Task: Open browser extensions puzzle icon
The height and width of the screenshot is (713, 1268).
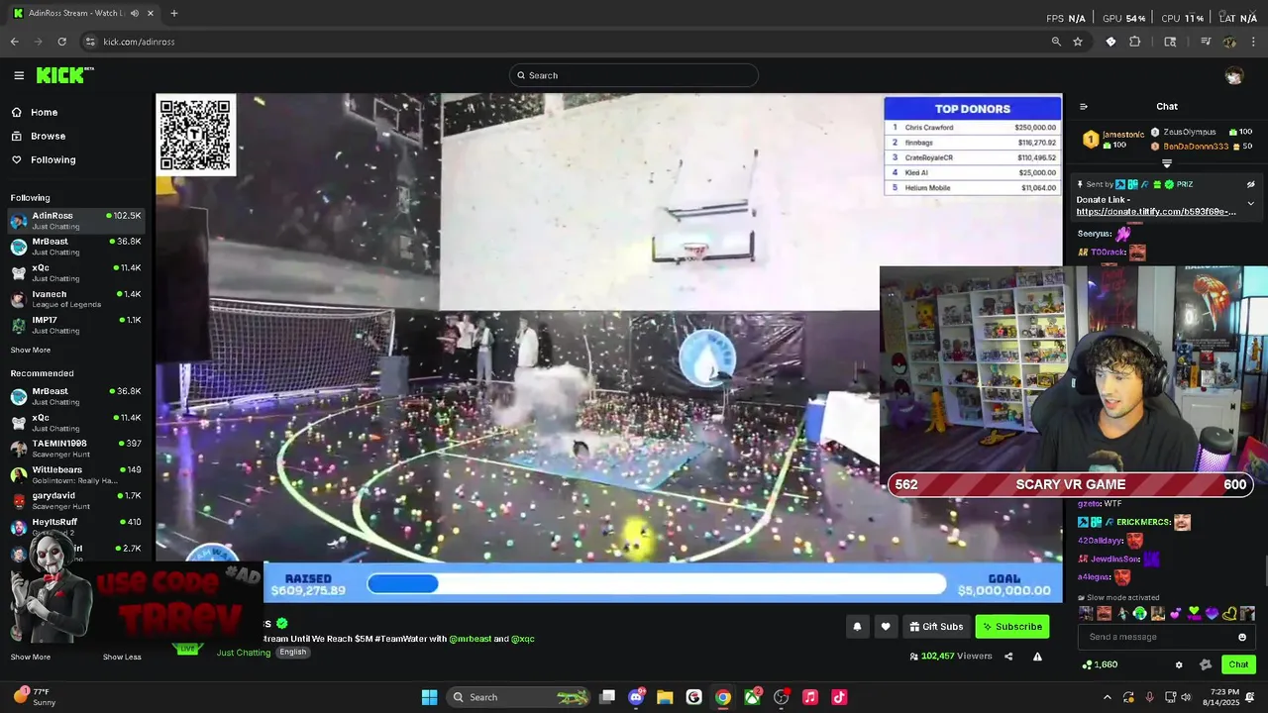Action: [1135, 42]
